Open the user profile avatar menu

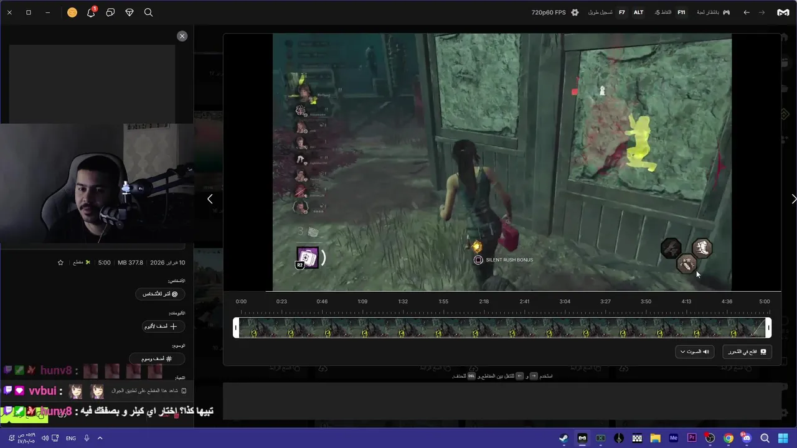72,12
